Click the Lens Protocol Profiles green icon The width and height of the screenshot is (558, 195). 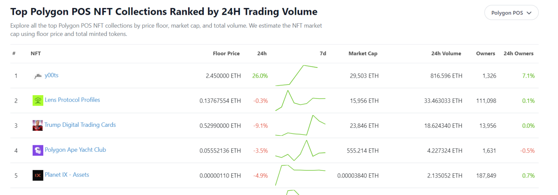(38, 101)
